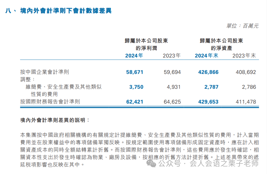
Task: Click the value 3,750
Action: pyautogui.click(x=136, y=87)
